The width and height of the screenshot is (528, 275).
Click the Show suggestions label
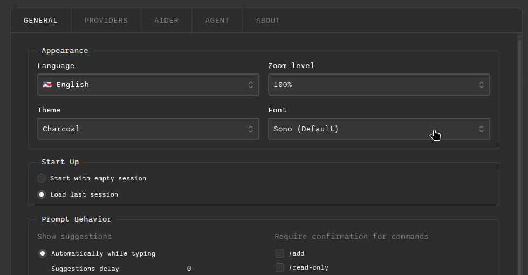tap(74, 237)
